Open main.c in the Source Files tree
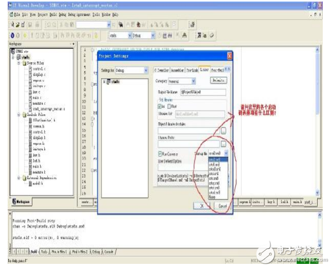Screen dimensions: 332x268 coord(35,97)
